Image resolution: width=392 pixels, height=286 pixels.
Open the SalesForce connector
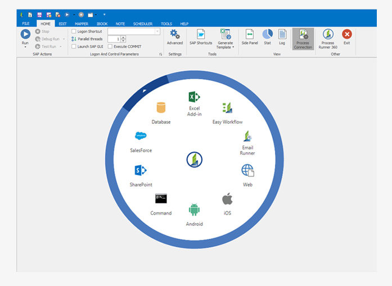point(141,142)
